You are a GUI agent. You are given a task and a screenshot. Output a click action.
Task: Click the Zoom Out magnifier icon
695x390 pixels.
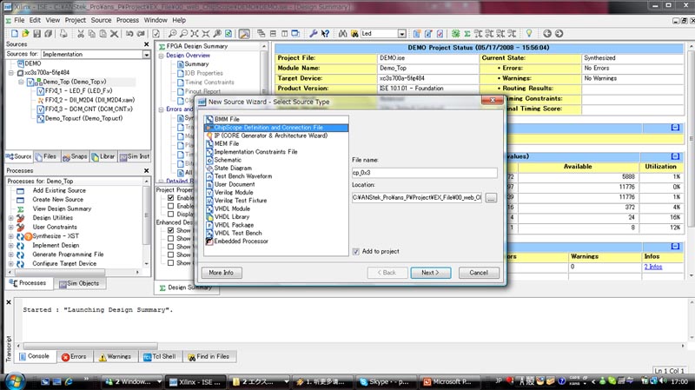pyautogui.click(x=183, y=34)
